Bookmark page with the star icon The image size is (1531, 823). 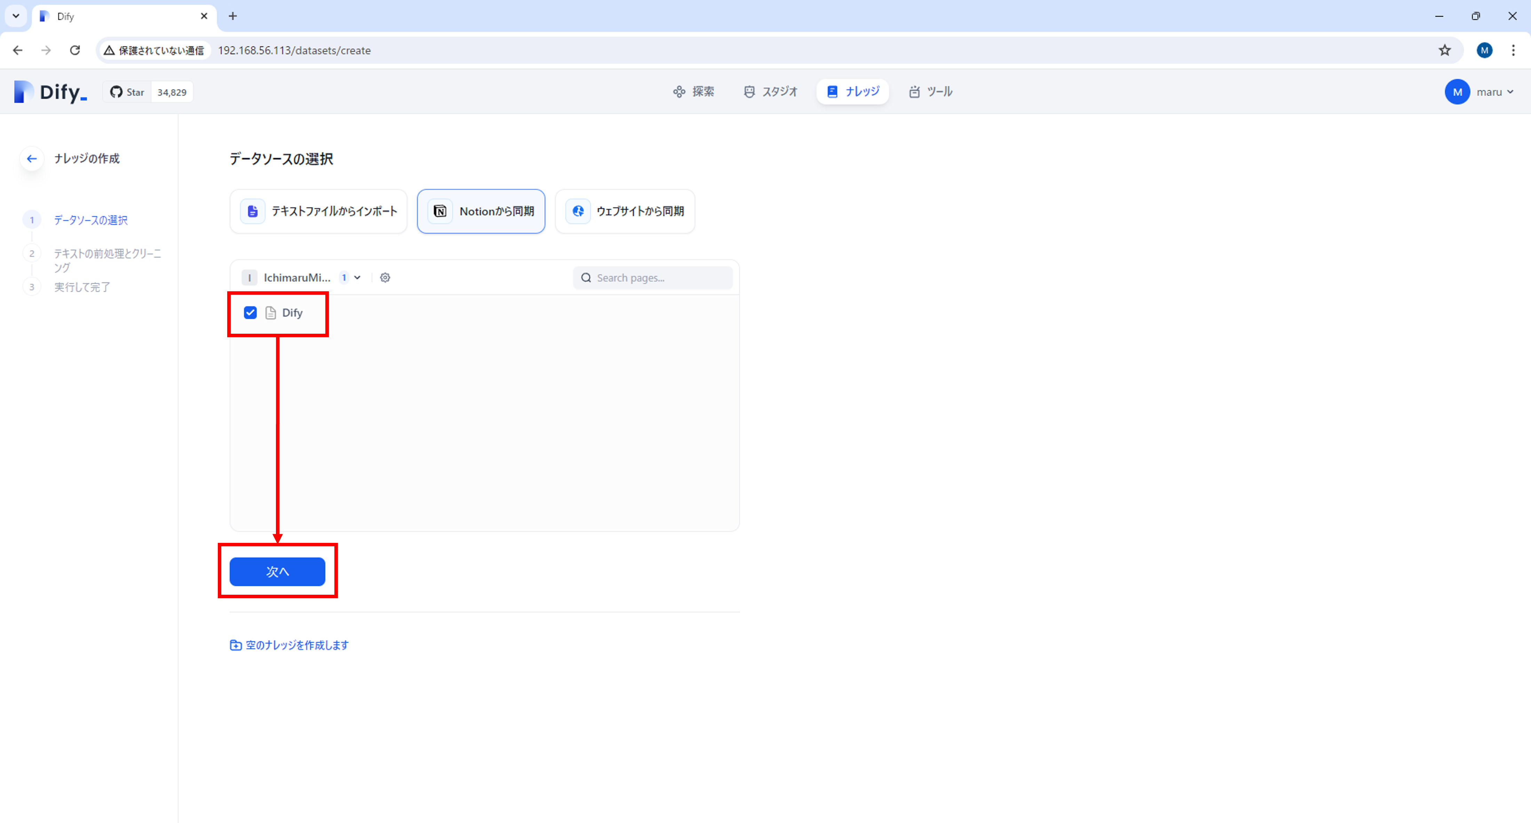(x=1445, y=50)
